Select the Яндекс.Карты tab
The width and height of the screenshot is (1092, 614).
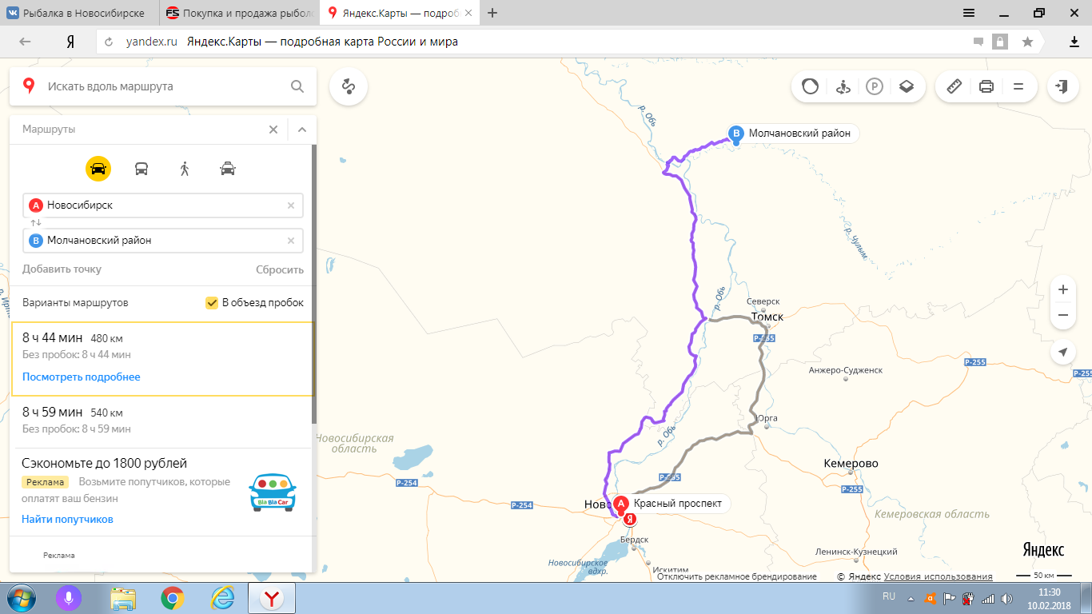tap(399, 14)
